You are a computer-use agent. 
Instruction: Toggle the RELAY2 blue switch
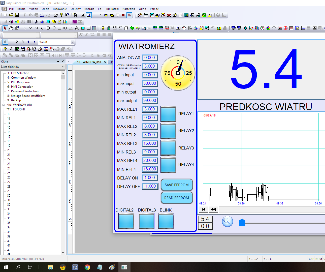[x=168, y=131]
